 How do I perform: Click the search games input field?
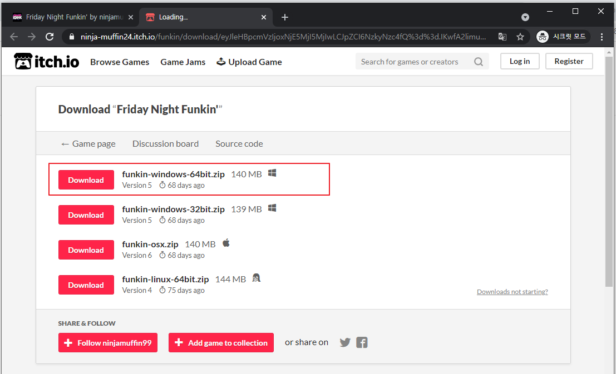415,62
